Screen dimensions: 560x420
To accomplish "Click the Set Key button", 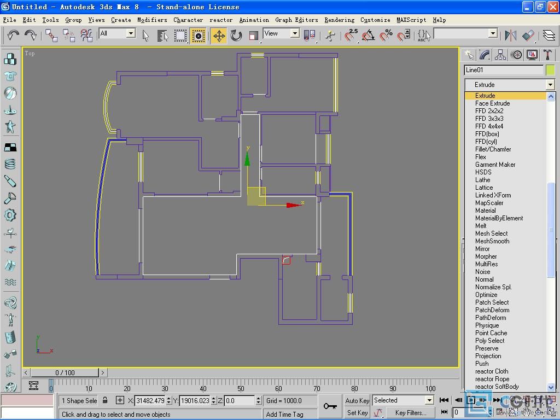I will 357,412.
